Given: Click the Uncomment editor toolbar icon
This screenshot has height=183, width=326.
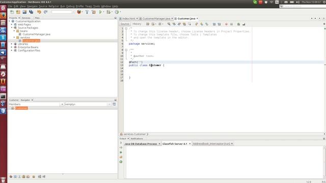Looking at the screenshot, I should point(243,24).
